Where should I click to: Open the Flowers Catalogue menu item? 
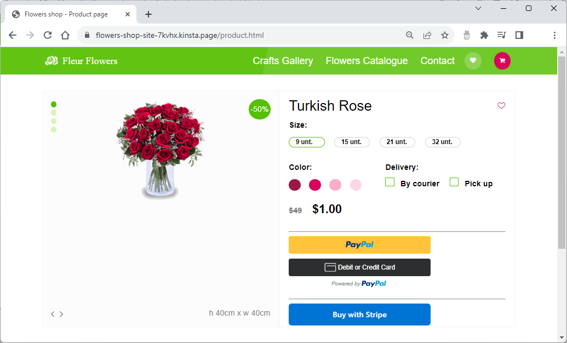coord(366,61)
